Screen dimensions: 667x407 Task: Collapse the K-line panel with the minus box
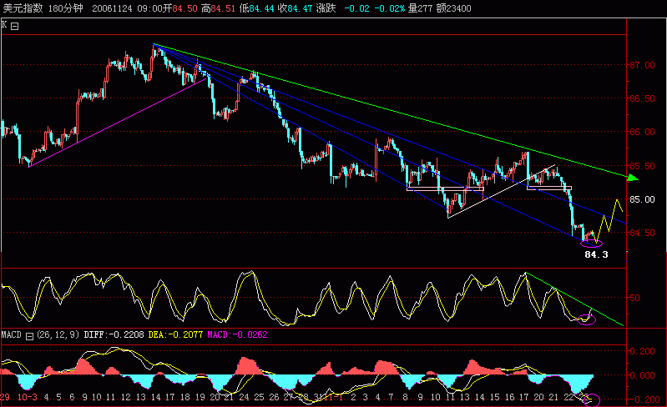14,27
